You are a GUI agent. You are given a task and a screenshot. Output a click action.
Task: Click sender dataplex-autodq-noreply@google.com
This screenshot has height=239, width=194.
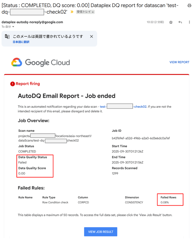[x=32, y=22]
